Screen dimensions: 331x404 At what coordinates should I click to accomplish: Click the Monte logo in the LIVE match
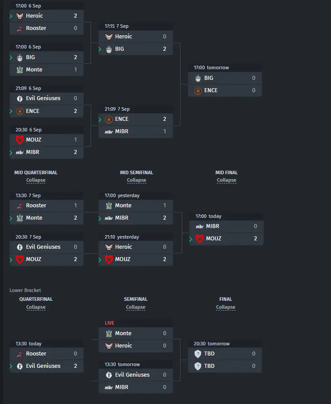pyautogui.click(x=109, y=333)
